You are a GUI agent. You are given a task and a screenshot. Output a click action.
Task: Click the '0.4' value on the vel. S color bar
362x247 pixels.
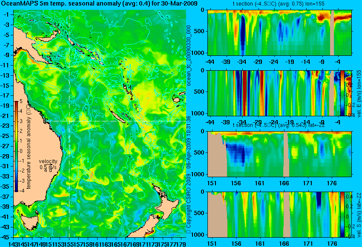349,197
